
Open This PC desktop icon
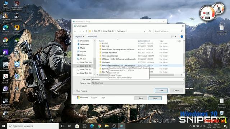tap(6, 4)
